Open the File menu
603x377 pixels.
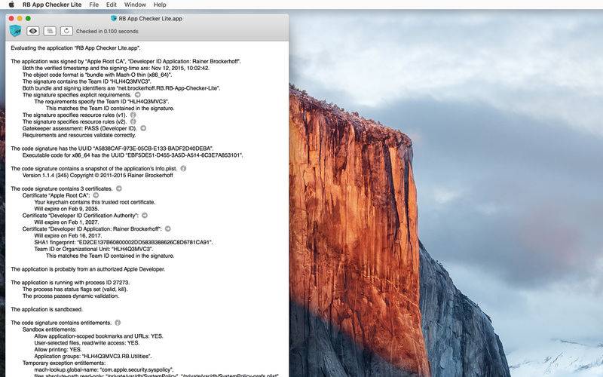[x=93, y=5]
